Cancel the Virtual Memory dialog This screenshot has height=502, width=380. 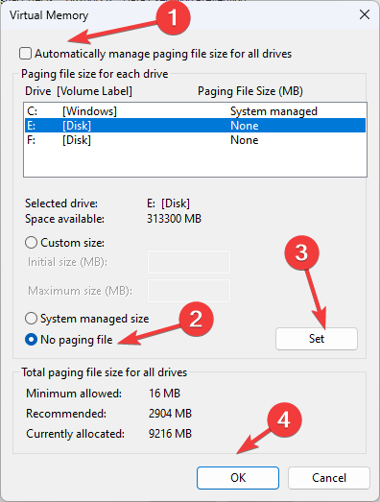(329, 478)
